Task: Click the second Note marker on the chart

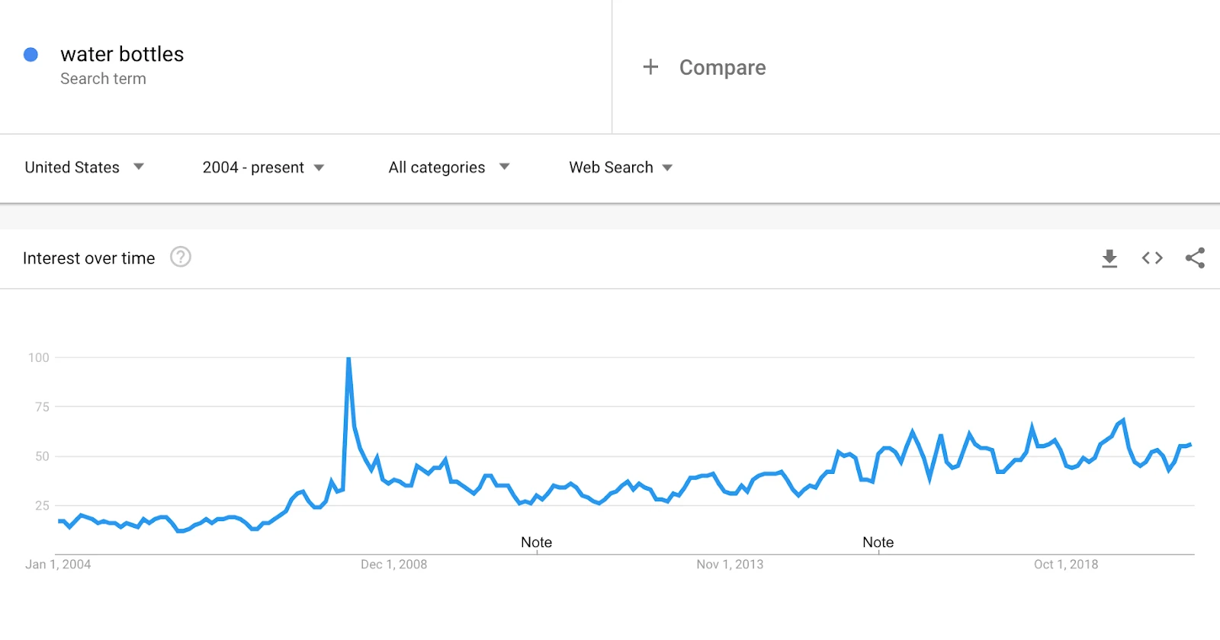Action: coord(878,542)
